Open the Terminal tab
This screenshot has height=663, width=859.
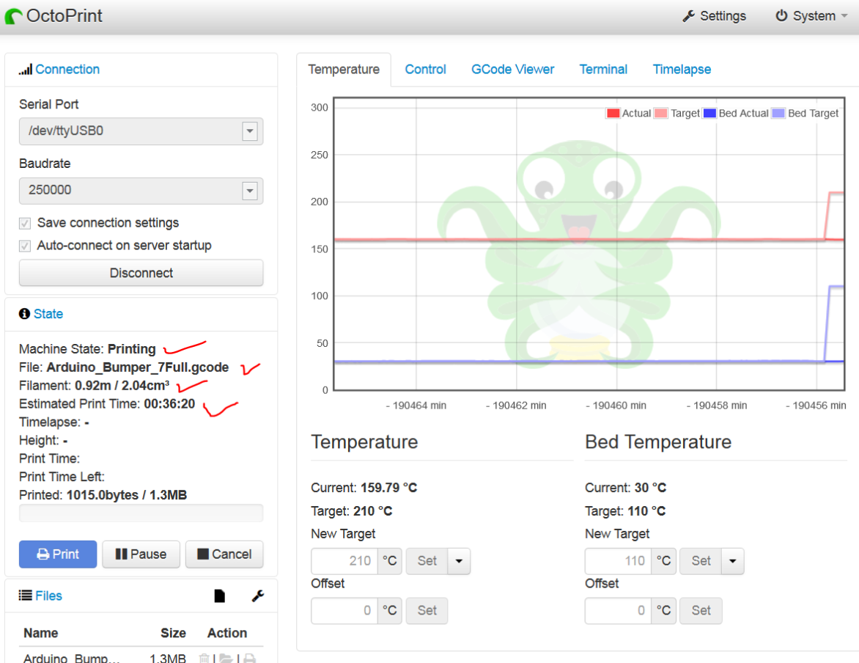[x=603, y=70]
